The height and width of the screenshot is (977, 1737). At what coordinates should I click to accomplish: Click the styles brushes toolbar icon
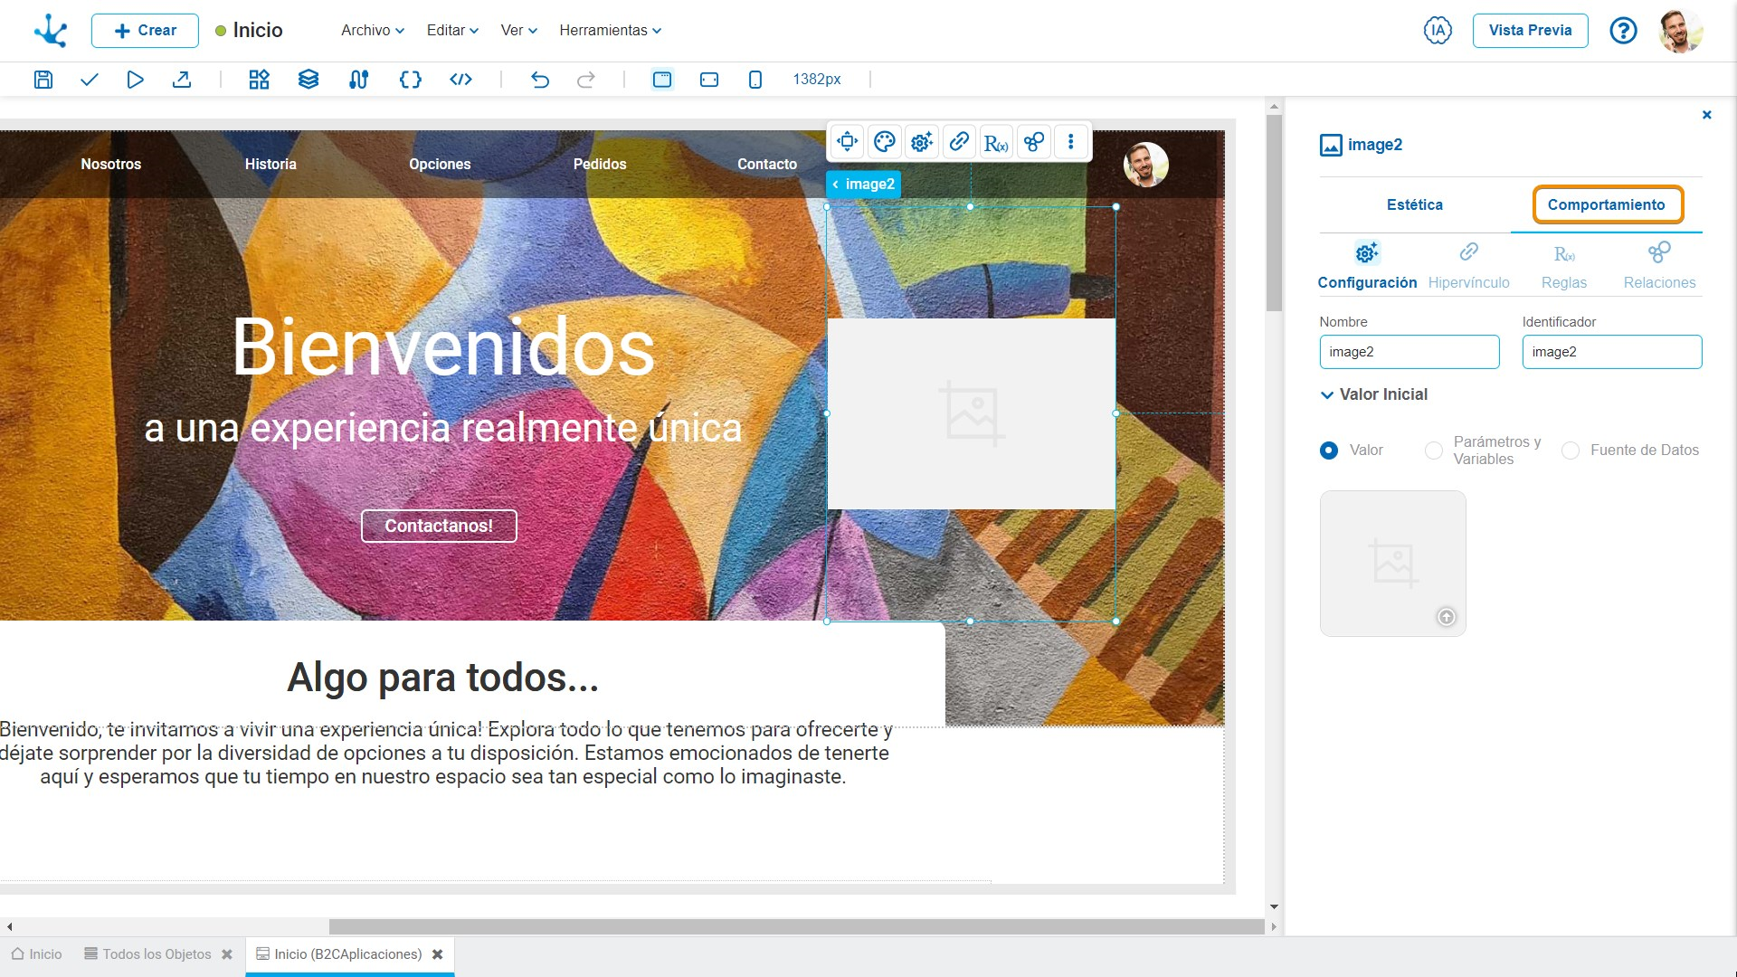(359, 80)
